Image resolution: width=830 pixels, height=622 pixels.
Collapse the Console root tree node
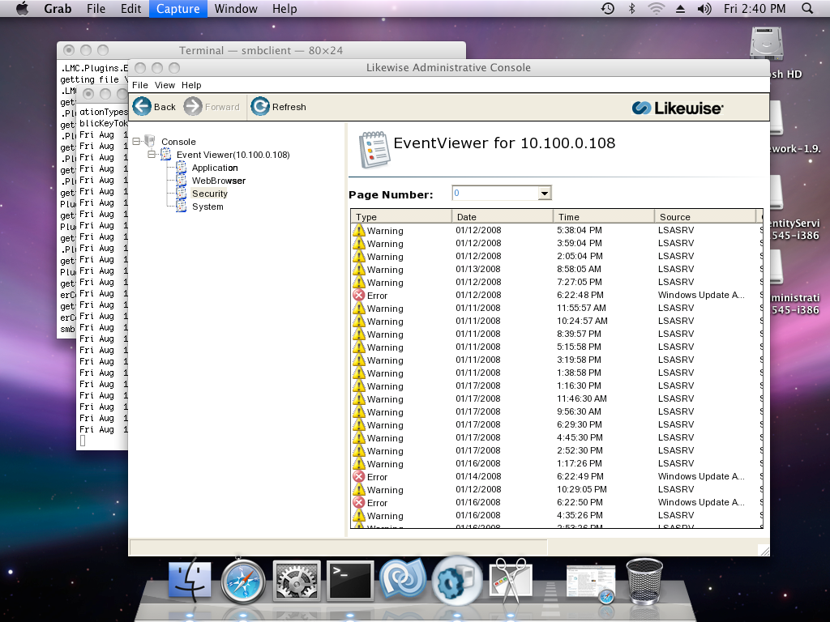[x=135, y=142]
